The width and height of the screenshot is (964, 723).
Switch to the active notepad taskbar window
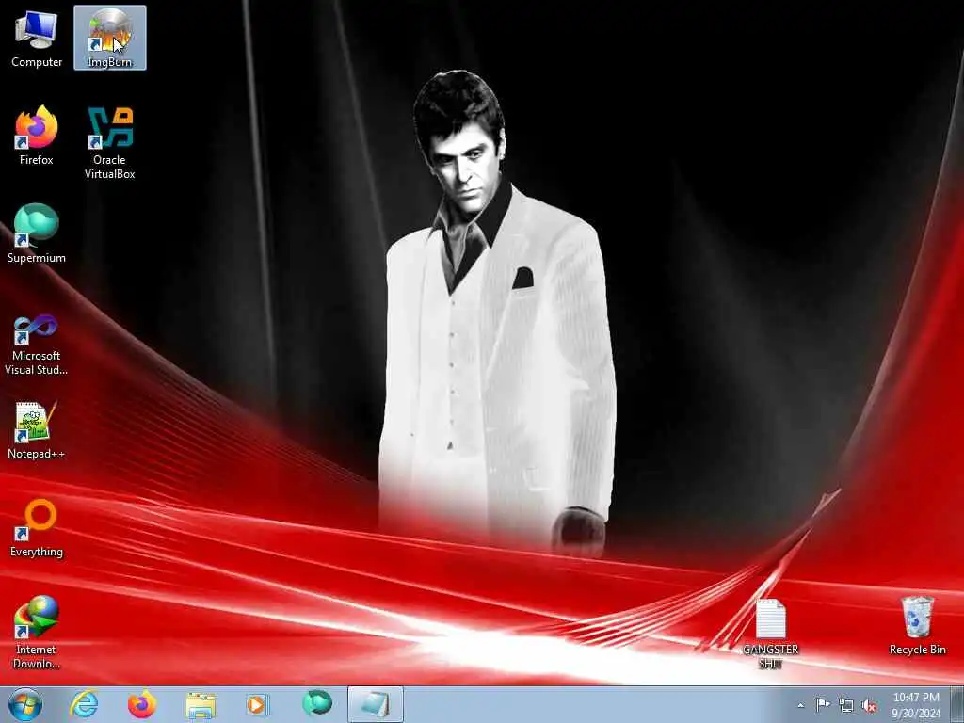(x=375, y=704)
